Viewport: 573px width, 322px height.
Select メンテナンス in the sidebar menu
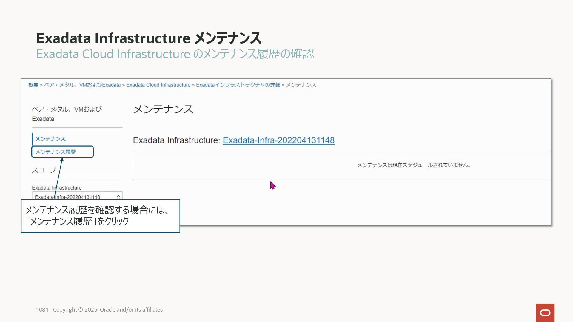[x=50, y=139]
